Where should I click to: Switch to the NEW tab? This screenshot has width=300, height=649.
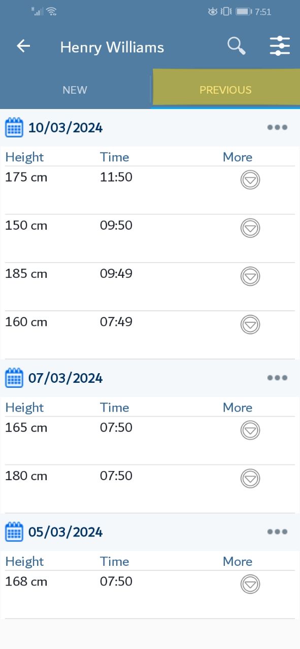tap(75, 90)
